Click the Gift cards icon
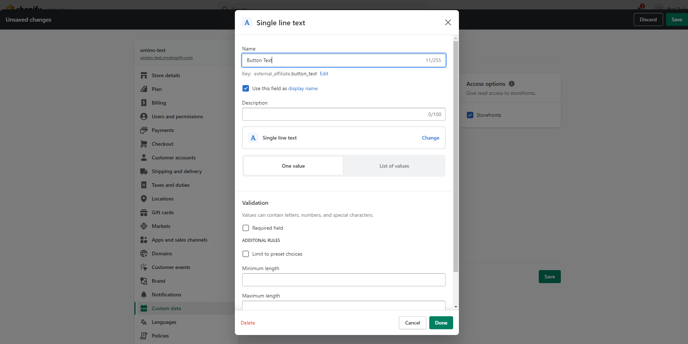This screenshot has width=688, height=344. (x=144, y=212)
